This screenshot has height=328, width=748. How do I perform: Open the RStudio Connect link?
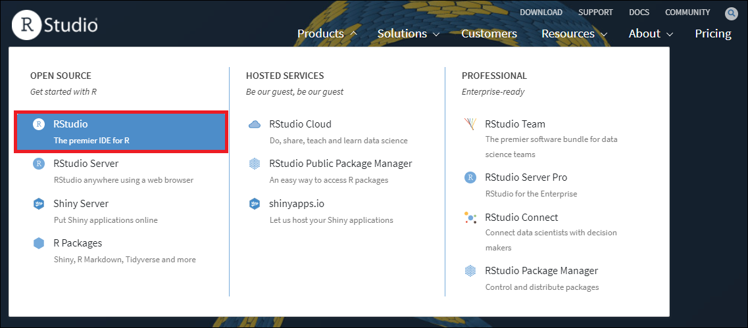[x=522, y=218]
